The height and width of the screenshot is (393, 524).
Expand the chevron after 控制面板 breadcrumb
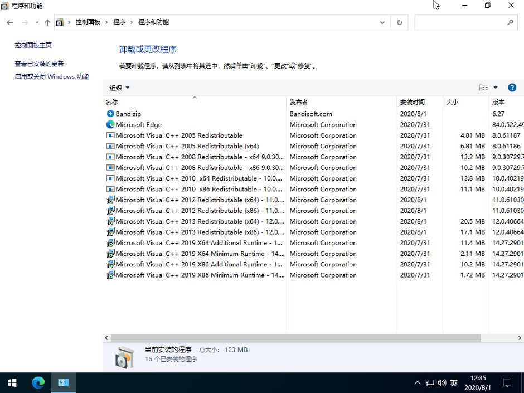tap(106, 22)
